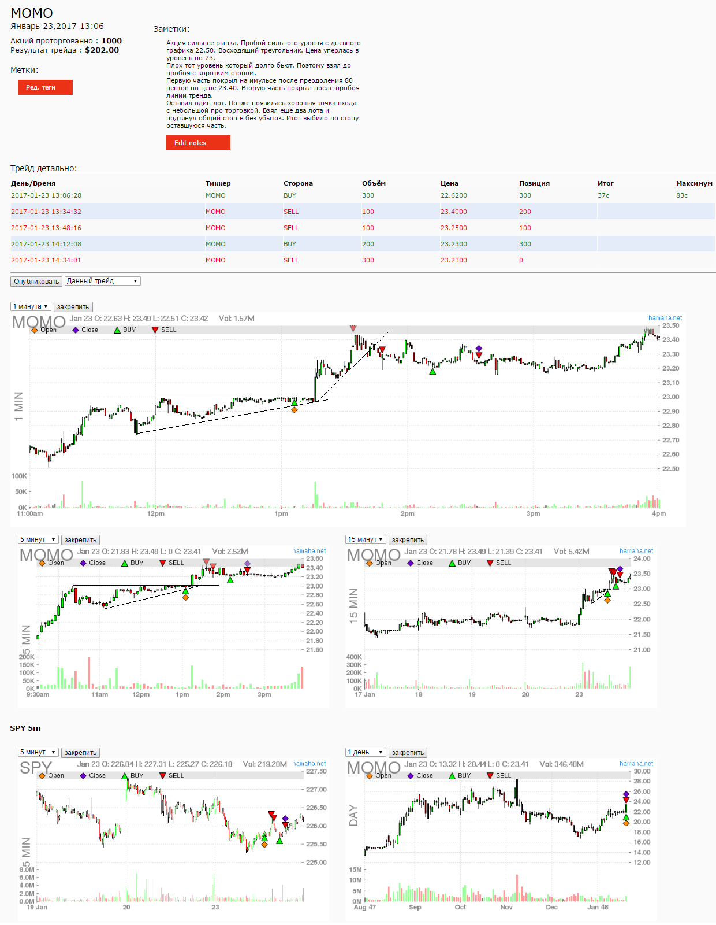The height and width of the screenshot is (925, 716).
Task: Choose the Close legend diamond on the daily MOMO chart
Action: [x=411, y=776]
